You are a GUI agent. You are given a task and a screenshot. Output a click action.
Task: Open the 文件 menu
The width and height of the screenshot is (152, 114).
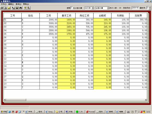[x=4, y=4]
